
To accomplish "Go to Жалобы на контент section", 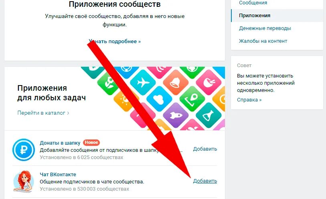I will 263,41.
